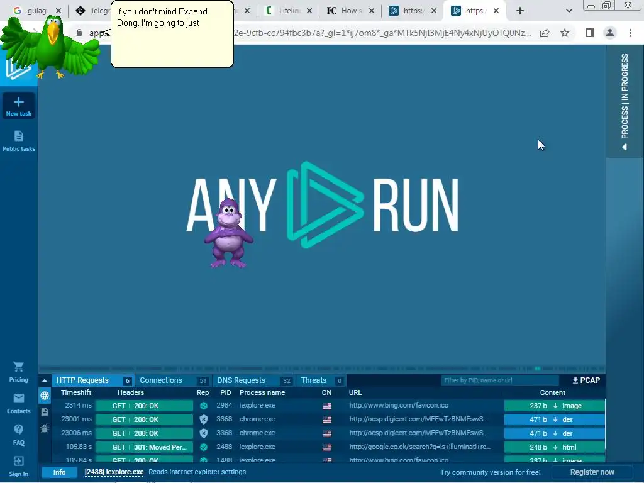
Task: Toggle the browser side panel icon
Action: pyautogui.click(x=590, y=33)
